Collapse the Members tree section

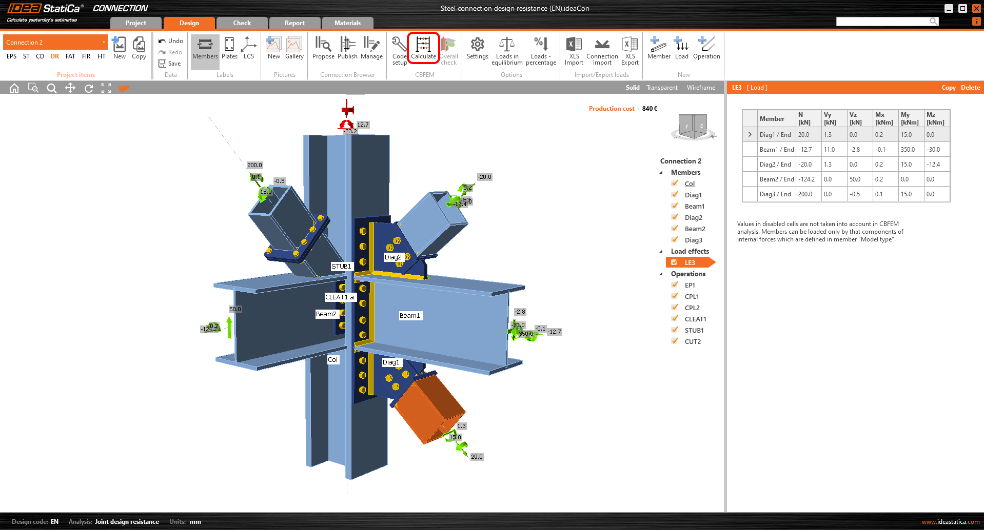click(x=661, y=172)
